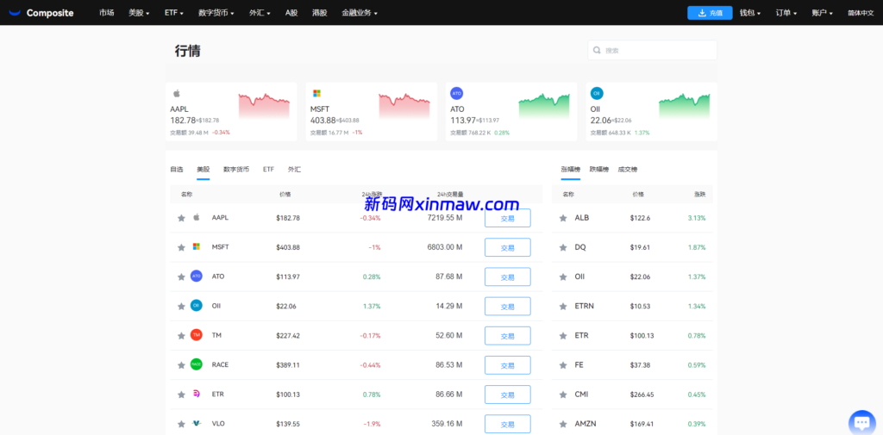Click the OII icon on top card

coord(597,93)
